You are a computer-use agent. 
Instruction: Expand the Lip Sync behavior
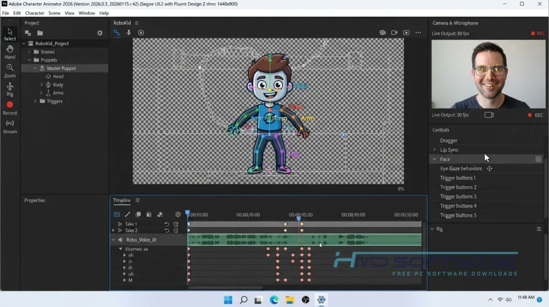(434, 150)
